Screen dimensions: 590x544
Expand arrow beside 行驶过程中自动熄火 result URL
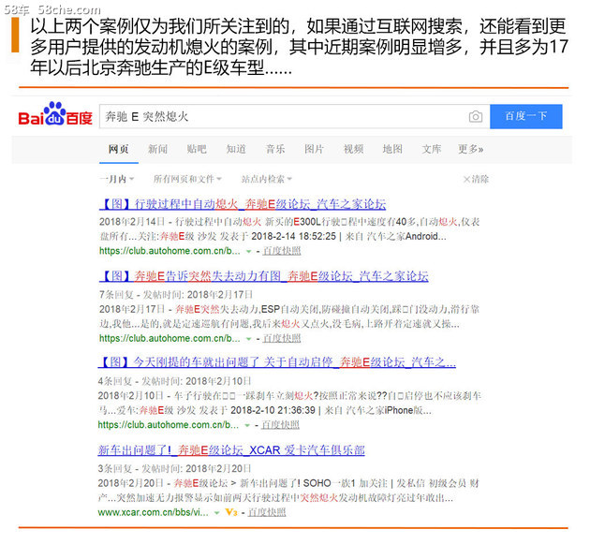pos(248,251)
